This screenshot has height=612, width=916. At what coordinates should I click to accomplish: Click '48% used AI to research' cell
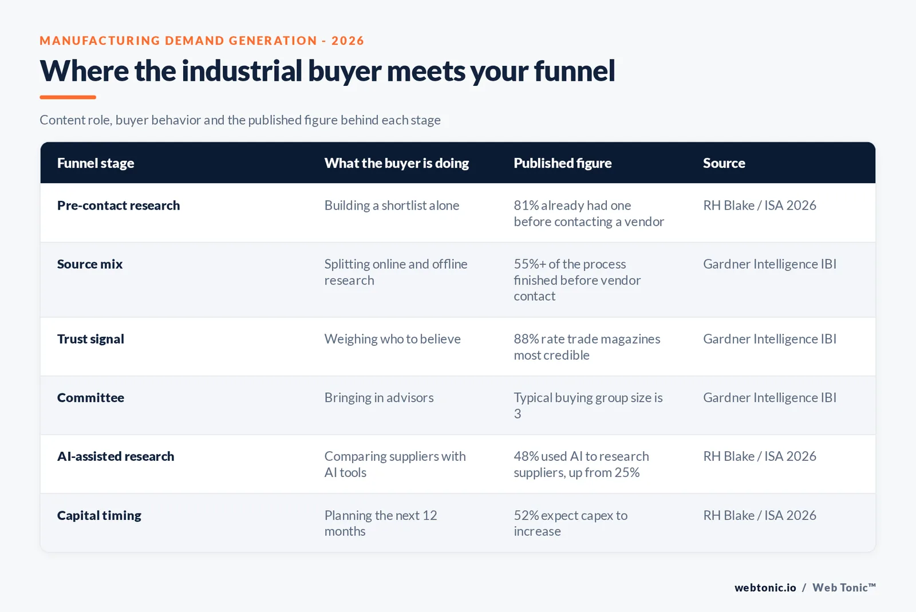(x=581, y=464)
